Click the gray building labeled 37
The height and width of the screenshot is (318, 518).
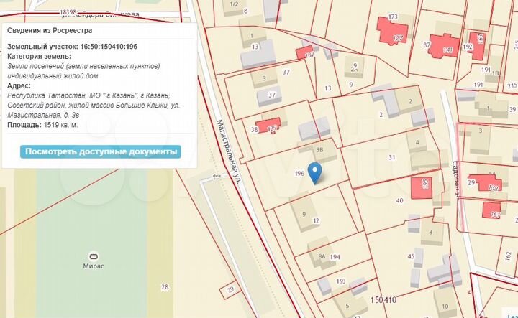point(269,95)
